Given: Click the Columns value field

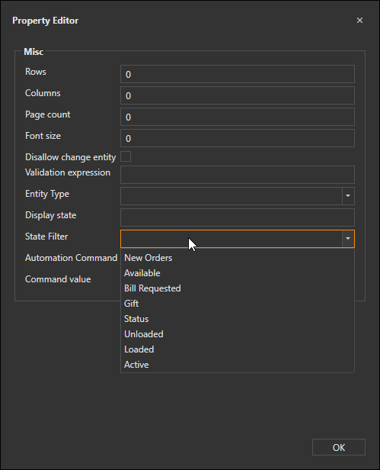Looking at the screenshot, I should [238, 95].
